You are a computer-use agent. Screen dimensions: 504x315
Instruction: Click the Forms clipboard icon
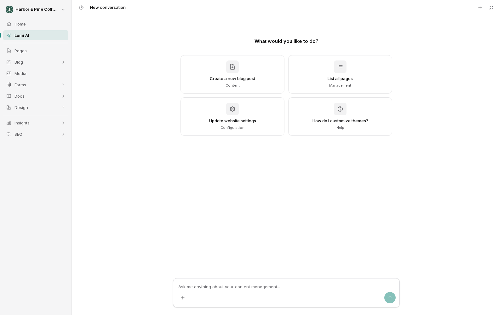coord(9,85)
